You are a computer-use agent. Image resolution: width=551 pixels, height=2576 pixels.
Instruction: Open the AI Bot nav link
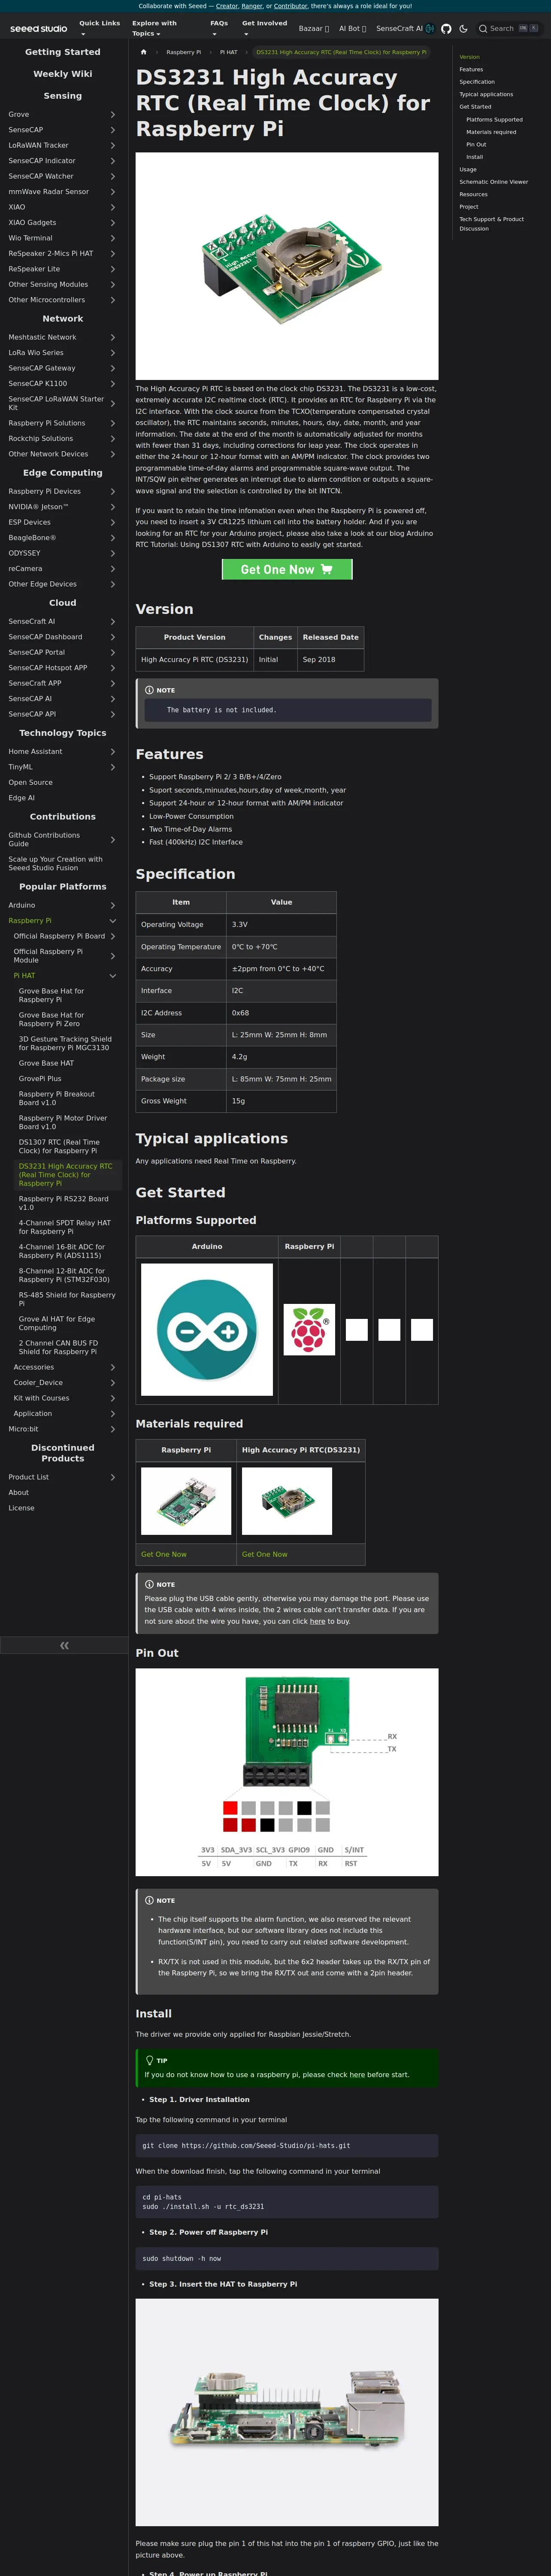click(352, 29)
